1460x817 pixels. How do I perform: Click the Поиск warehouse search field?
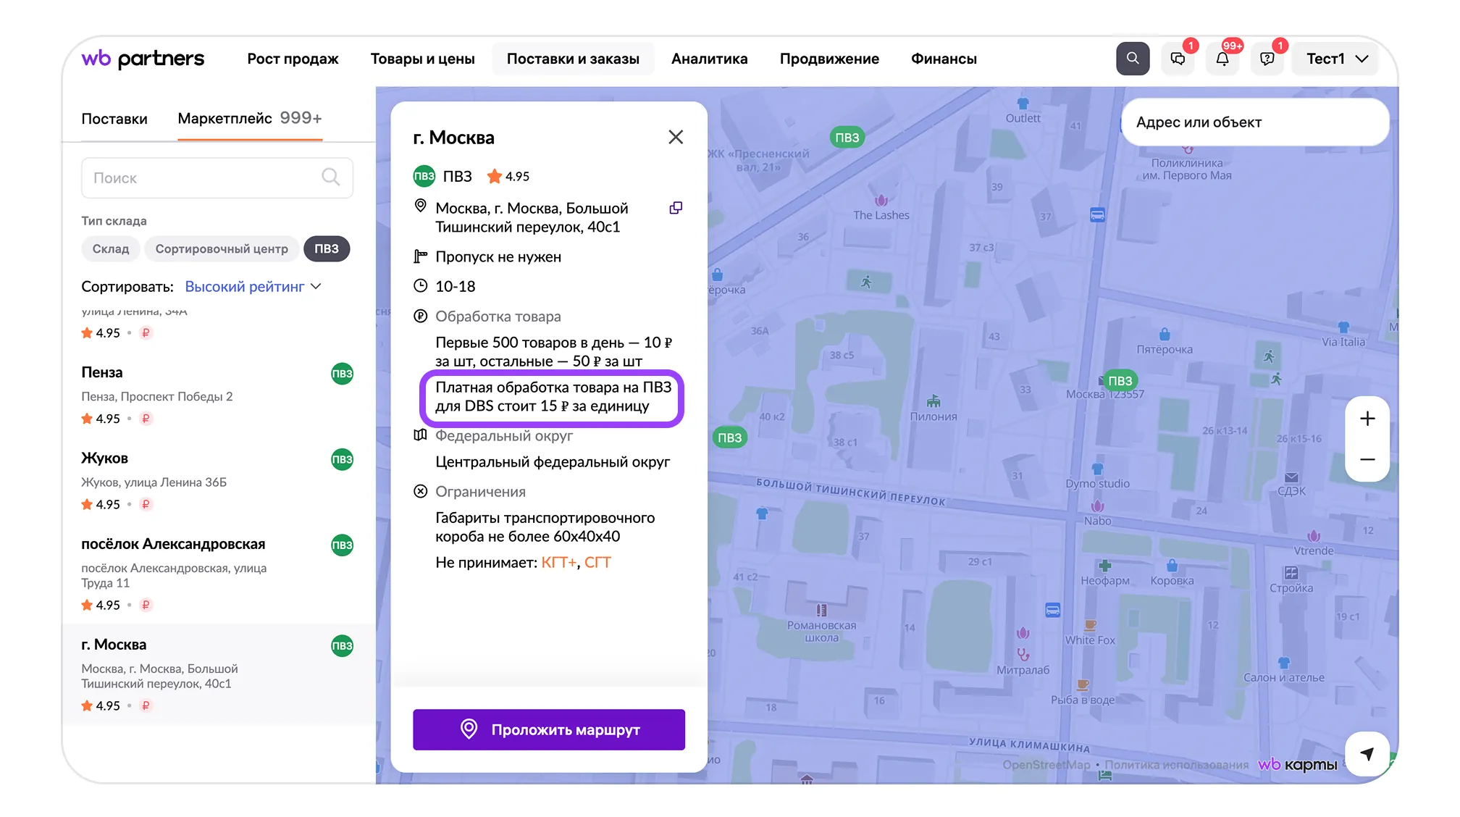[217, 177]
